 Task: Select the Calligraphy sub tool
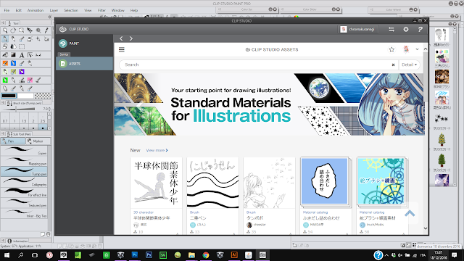coord(24,182)
